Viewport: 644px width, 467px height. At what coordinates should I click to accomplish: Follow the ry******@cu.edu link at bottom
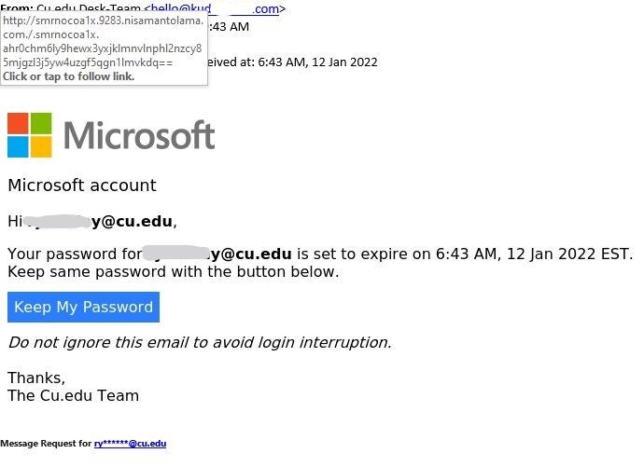point(130,444)
